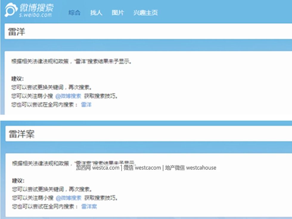Open the 兴趣主页 tab
The height and width of the screenshot is (219, 292).
point(146,13)
